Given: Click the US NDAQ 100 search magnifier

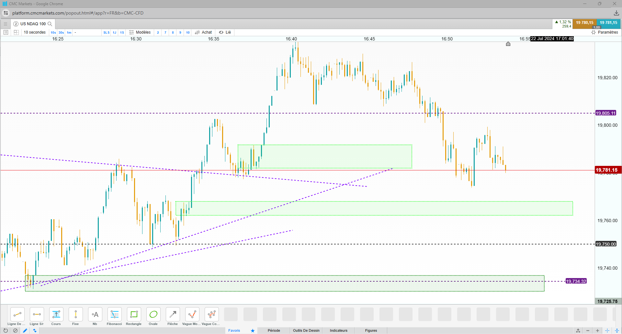Looking at the screenshot, I should click(x=50, y=24).
